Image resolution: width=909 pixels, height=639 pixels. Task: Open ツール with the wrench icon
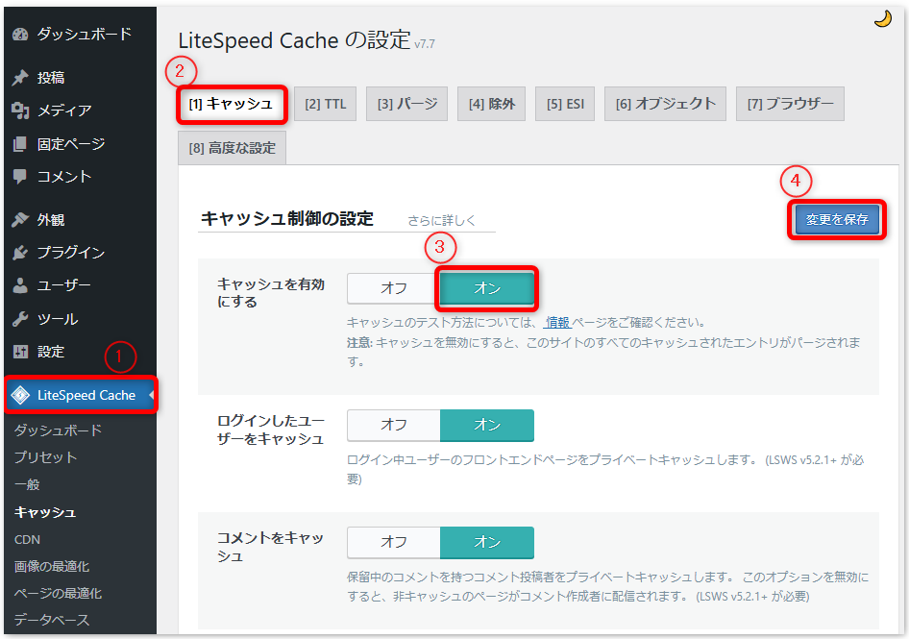coord(21,318)
